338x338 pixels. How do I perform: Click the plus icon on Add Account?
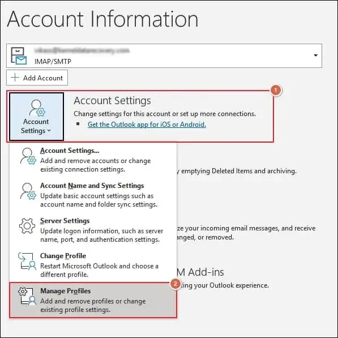tap(15, 78)
